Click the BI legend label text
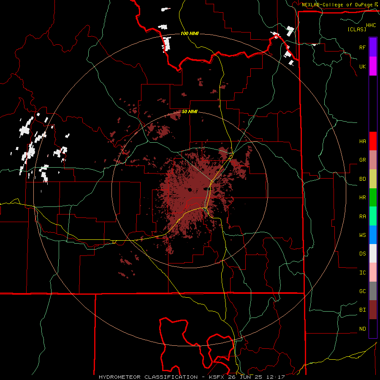Screen dimensions: 380x380 [363, 310]
